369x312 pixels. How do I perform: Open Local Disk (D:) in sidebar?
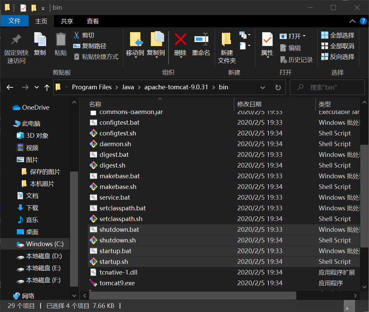pyautogui.click(x=39, y=256)
